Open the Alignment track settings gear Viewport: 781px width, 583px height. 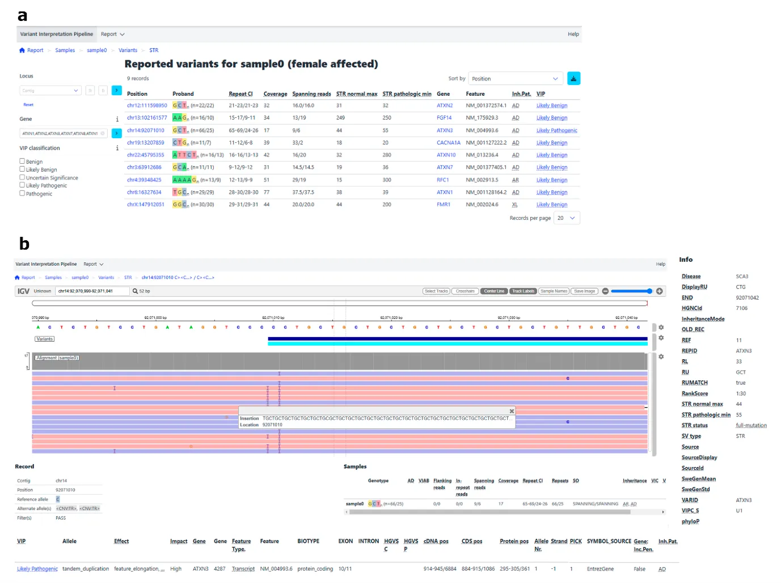click(x=661, y=356)
